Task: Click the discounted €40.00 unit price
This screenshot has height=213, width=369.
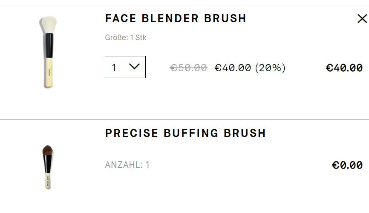Action: [233, 68]
